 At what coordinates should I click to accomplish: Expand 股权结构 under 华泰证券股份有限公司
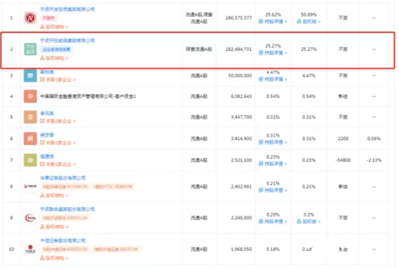(54, 196)
